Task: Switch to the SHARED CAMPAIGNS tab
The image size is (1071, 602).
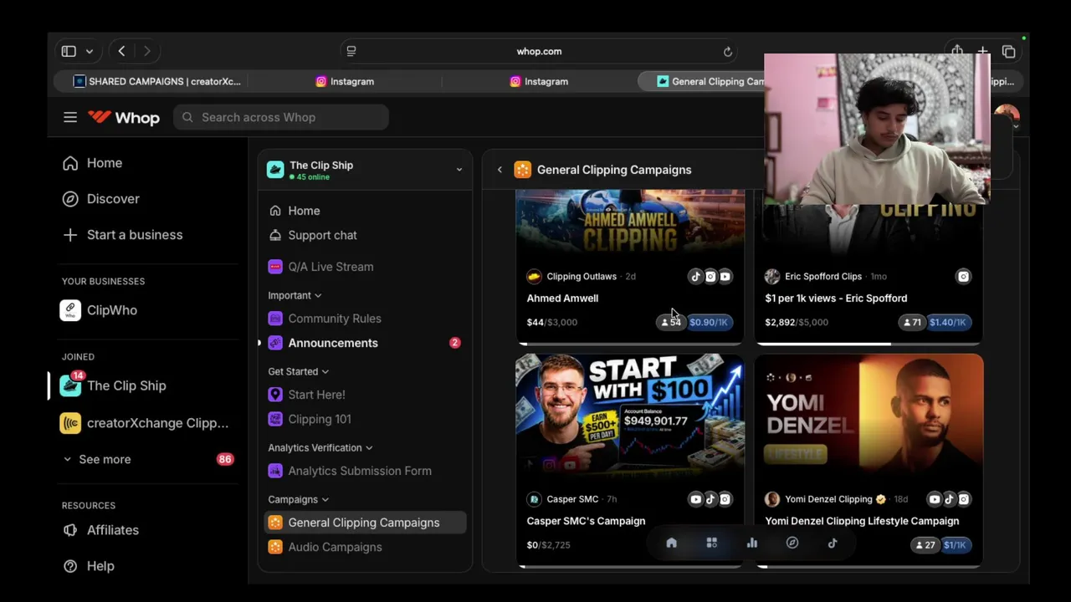Action: [x=157, y=81]
